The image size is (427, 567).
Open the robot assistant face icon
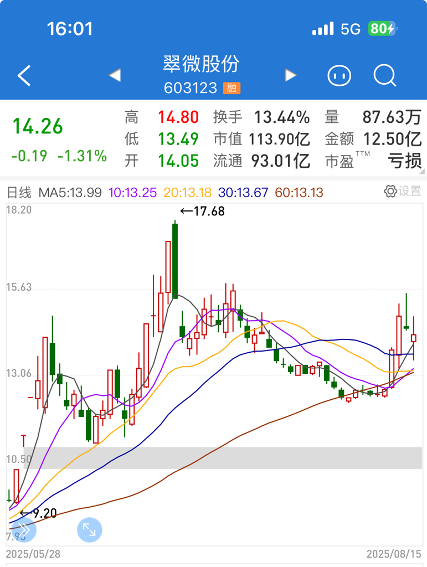pyautogui.click(x=339, y=75)
